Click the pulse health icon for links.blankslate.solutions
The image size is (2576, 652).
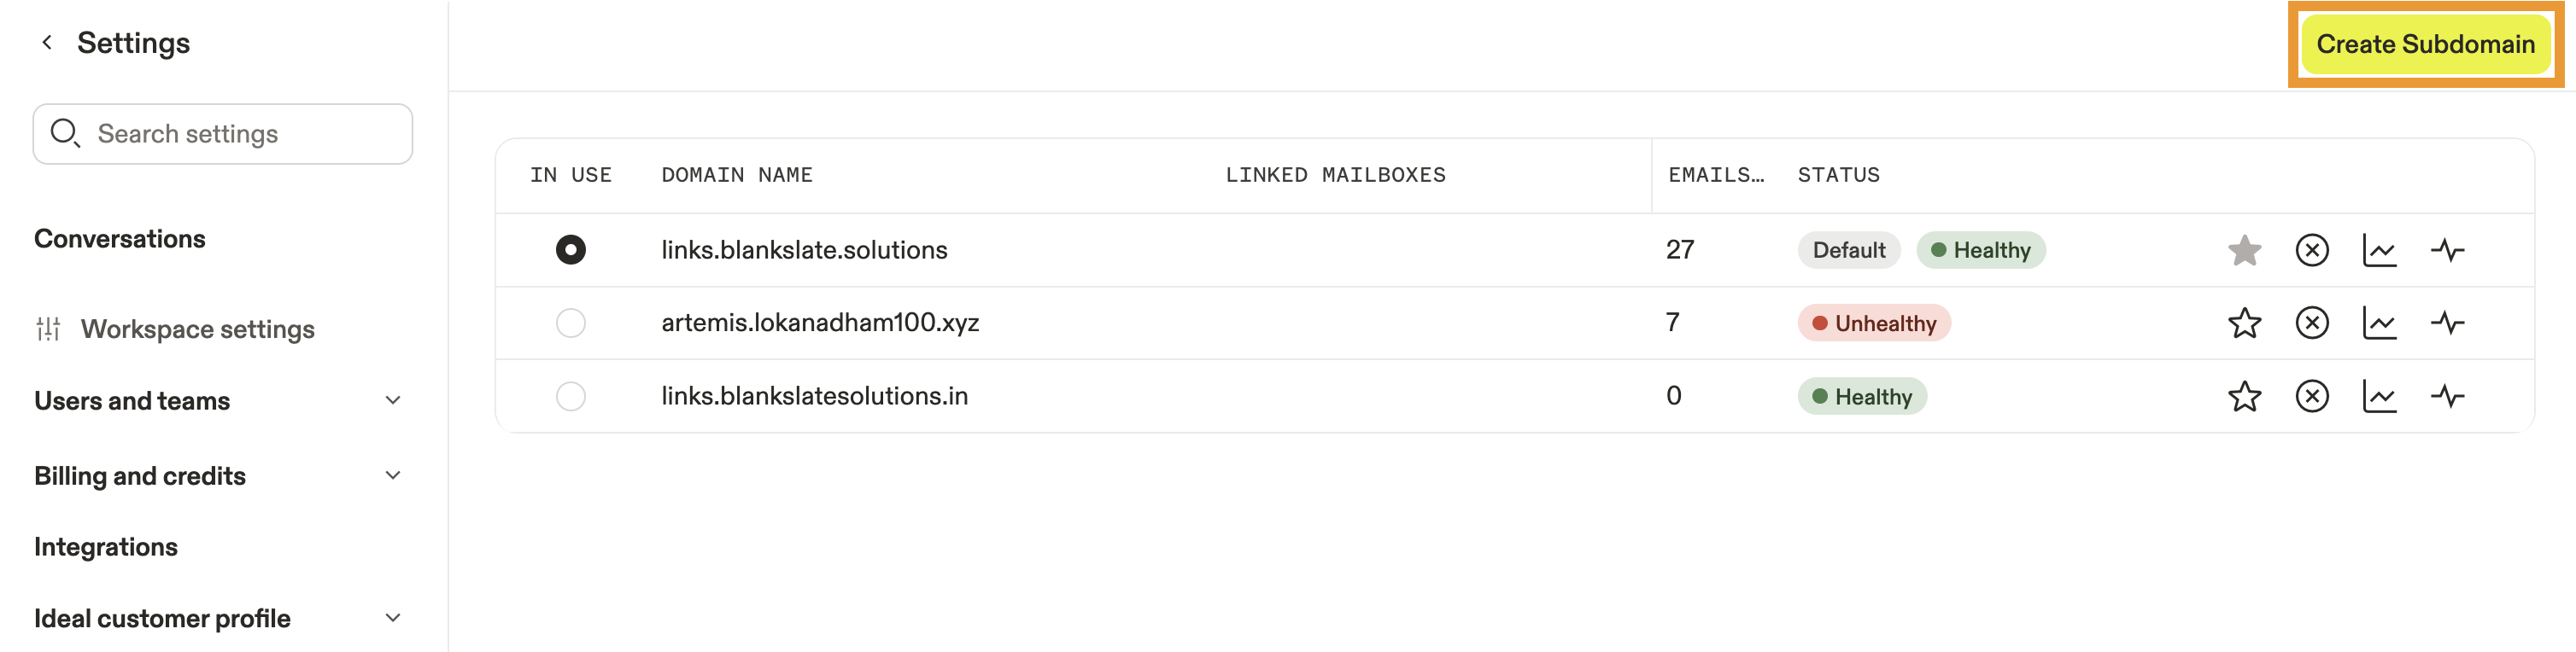(x=2447, y=249)
